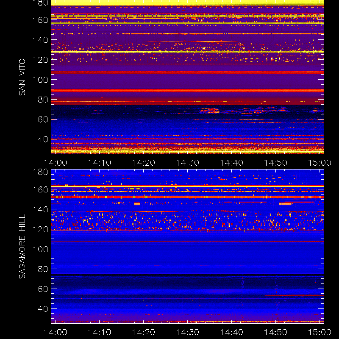Click the SAN VITO axis label
The height and width of the screenshot is (339, 339).
tap(22, 77)
